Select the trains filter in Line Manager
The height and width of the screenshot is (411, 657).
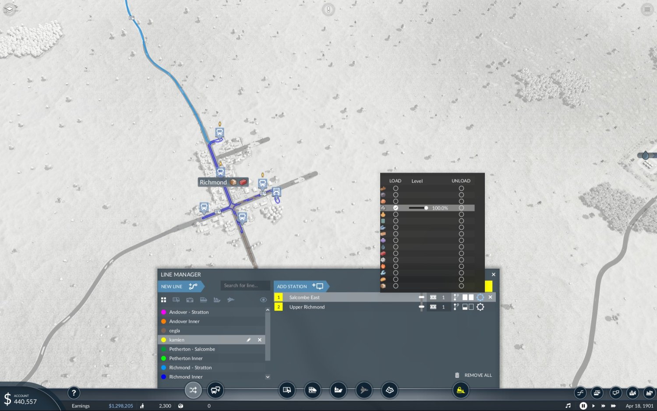203,300
